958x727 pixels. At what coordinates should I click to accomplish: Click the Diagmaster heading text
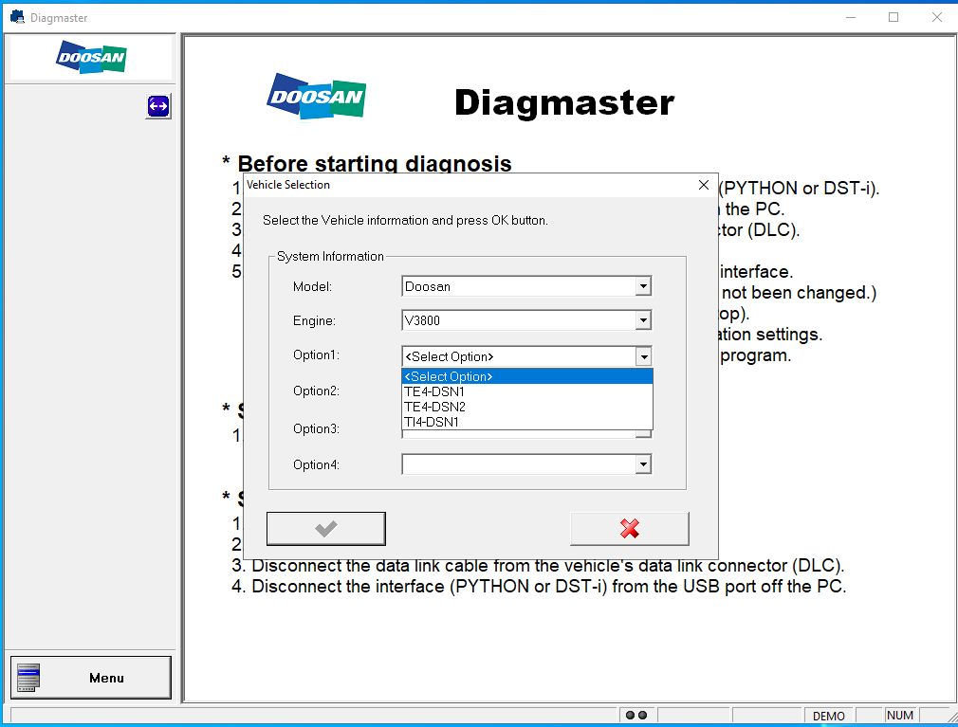point(564,102)
